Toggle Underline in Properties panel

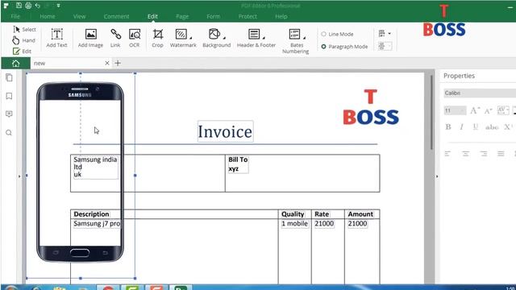point(475,127)
